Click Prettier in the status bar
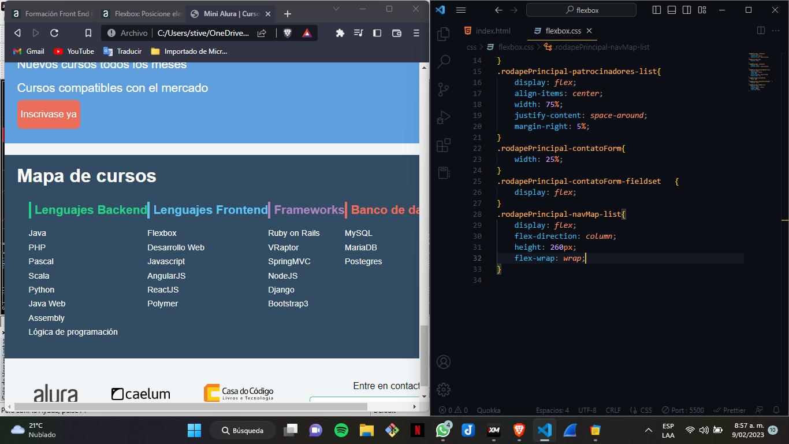This screenshot has width=789, height=444. (730, 410)
